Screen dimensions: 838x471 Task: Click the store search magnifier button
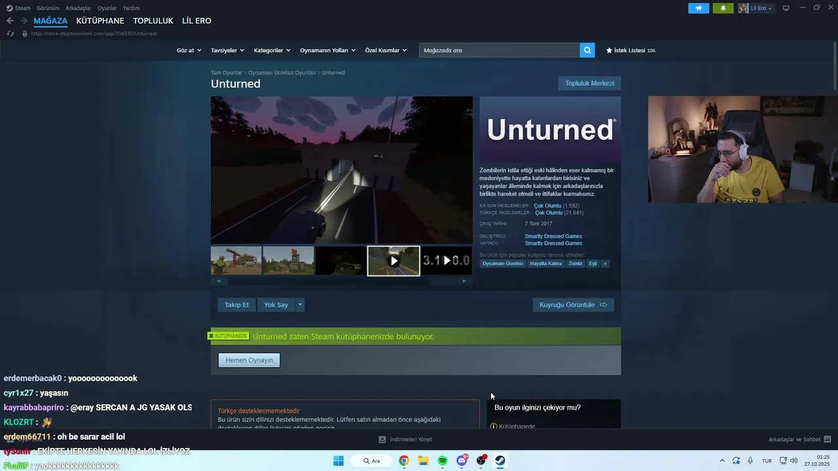pyautogui.click(x=587, y=50)
